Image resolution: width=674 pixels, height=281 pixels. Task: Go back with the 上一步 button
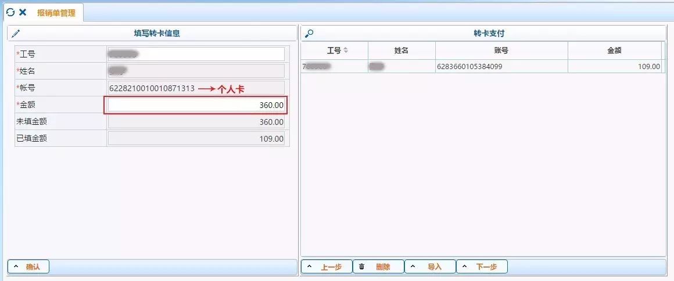327,267
